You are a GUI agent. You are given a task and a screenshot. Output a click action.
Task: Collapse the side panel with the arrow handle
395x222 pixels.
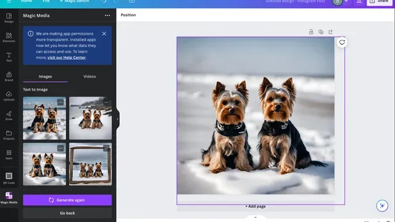(118, 119)
